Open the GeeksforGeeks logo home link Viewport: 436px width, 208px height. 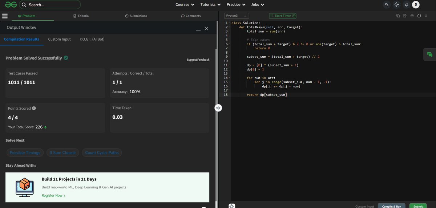pos(10,5)
